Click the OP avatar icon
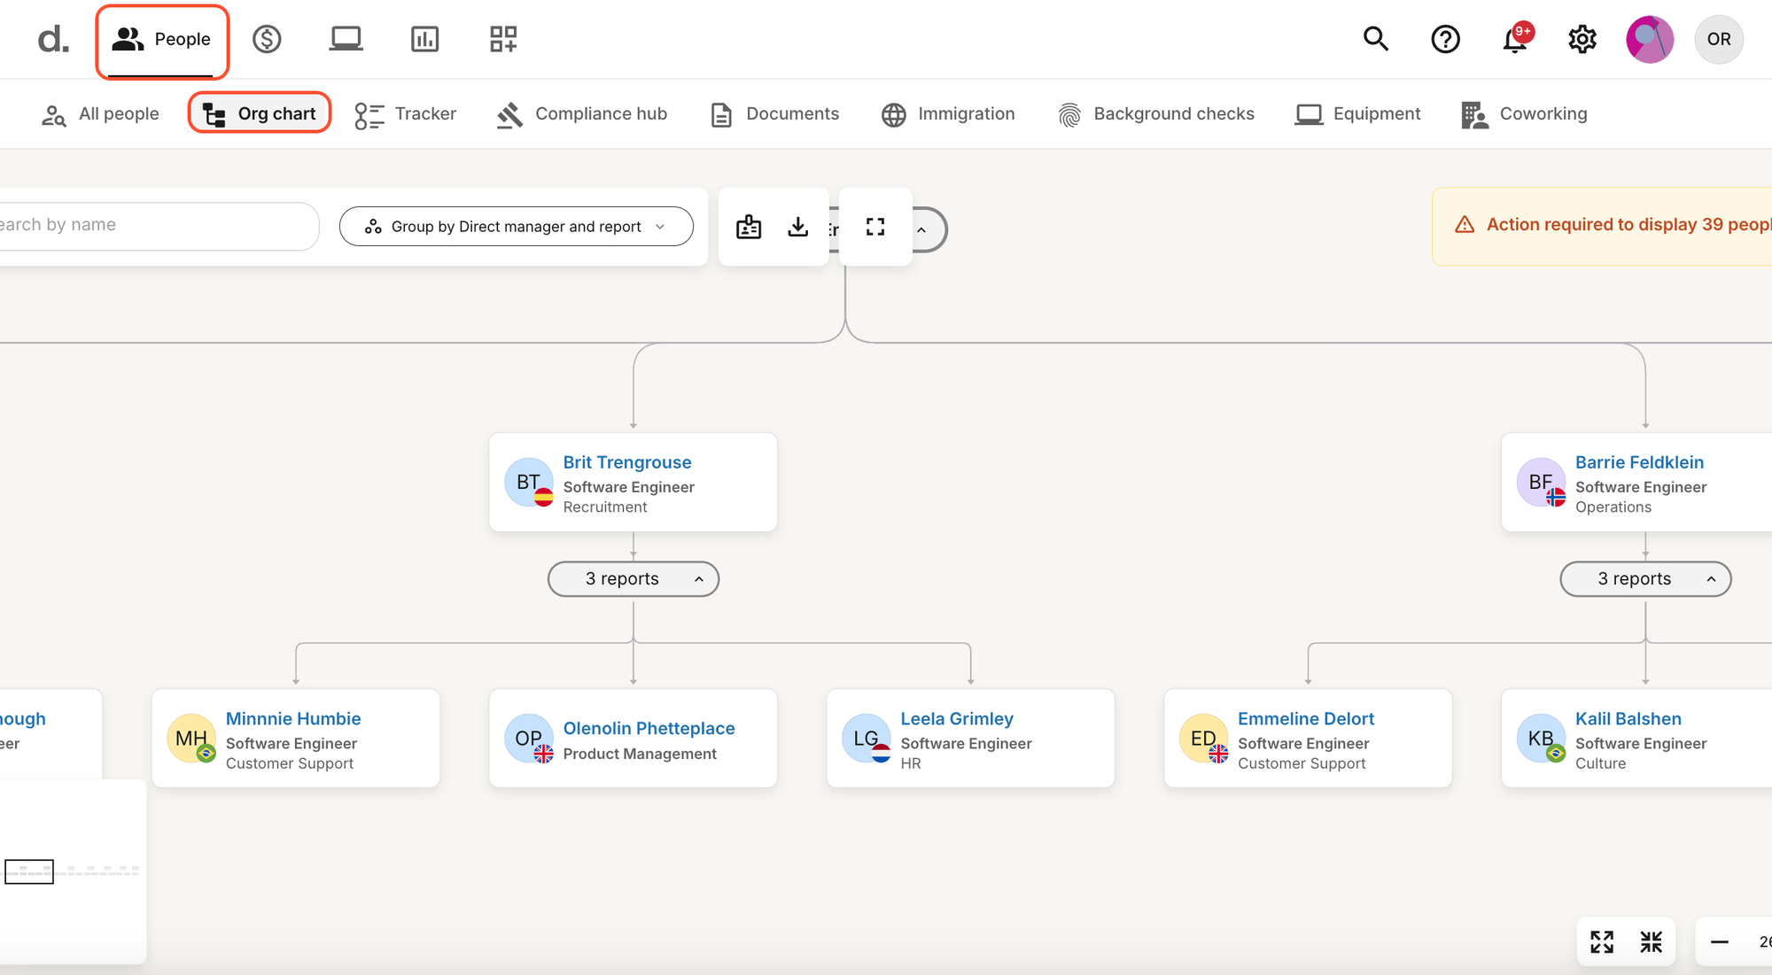This screenshot has width=1772, height=975. (x=529, y=739)
